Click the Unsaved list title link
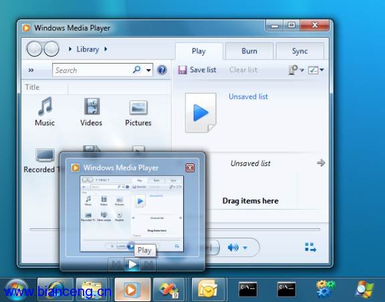385x302 pixels. point(248,96)
